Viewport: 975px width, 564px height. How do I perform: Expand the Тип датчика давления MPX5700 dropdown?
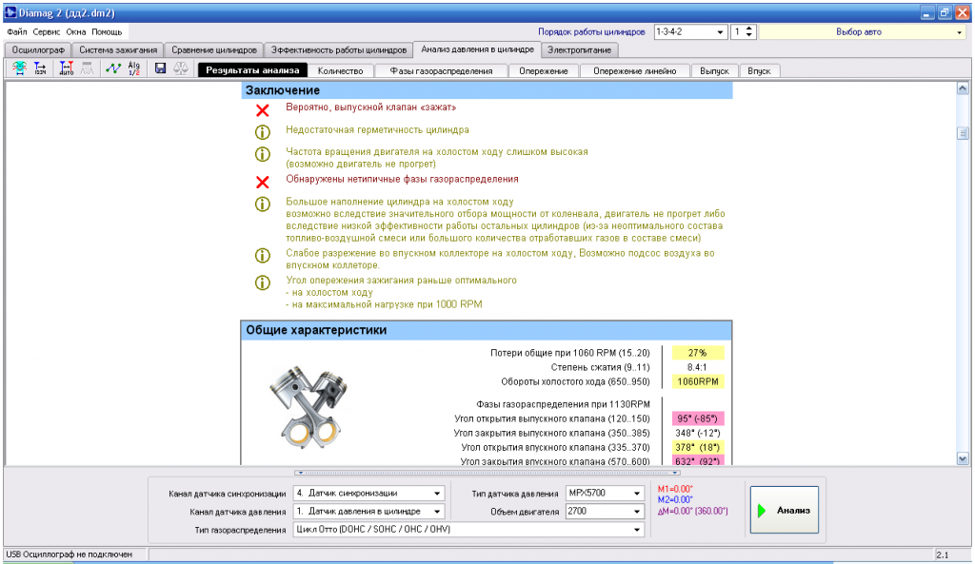tap(637, 494)
